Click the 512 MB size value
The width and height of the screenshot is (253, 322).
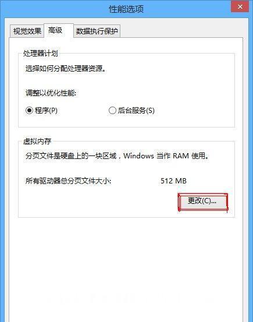tap(173, 181)
